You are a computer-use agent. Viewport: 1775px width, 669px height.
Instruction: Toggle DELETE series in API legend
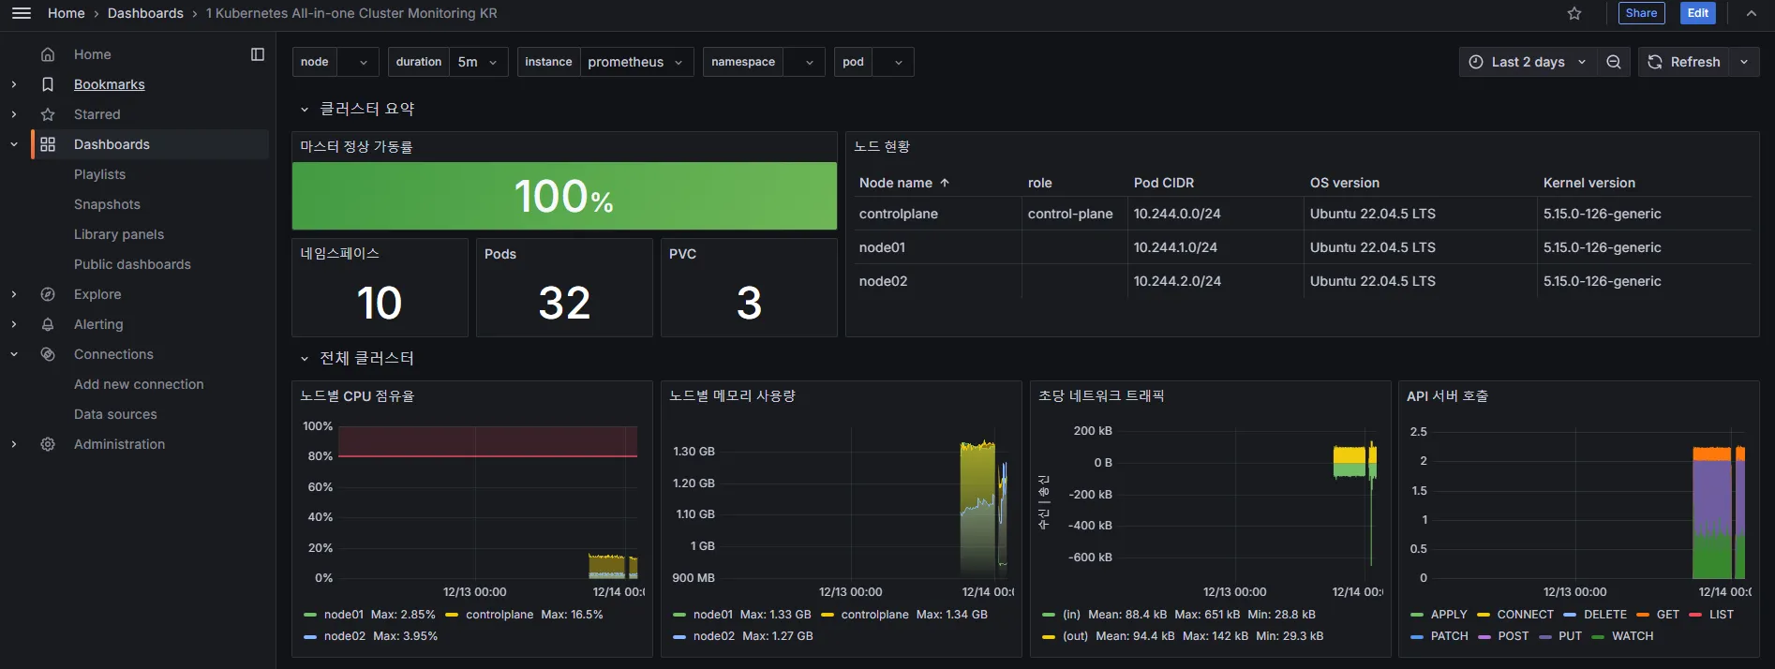(1604, 615)
